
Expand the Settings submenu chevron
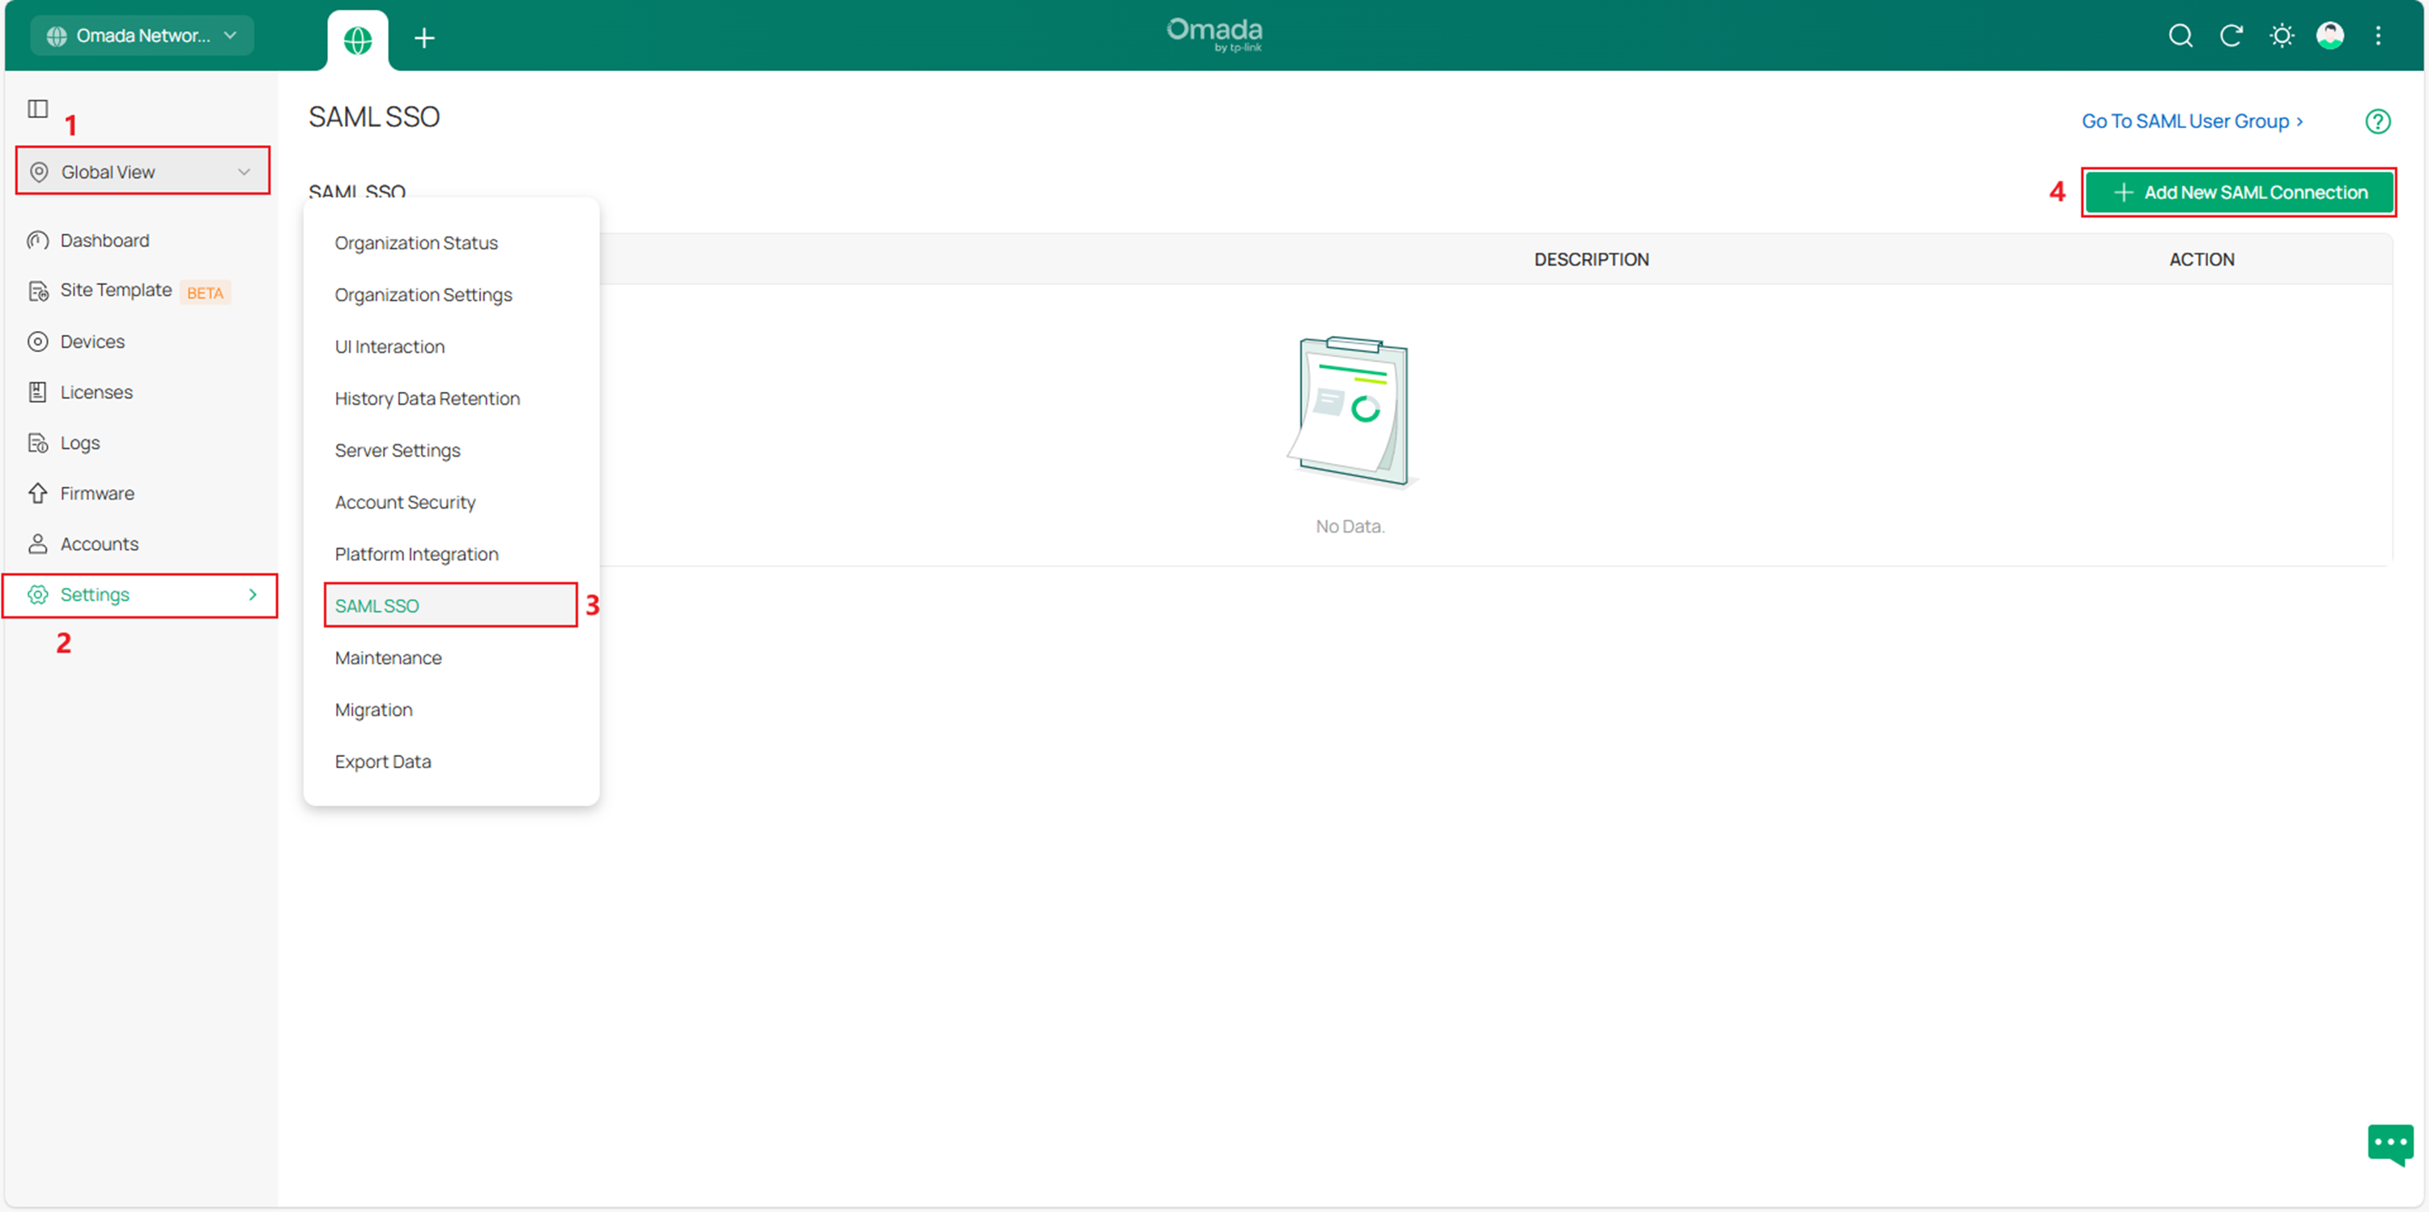pos(252,594)
